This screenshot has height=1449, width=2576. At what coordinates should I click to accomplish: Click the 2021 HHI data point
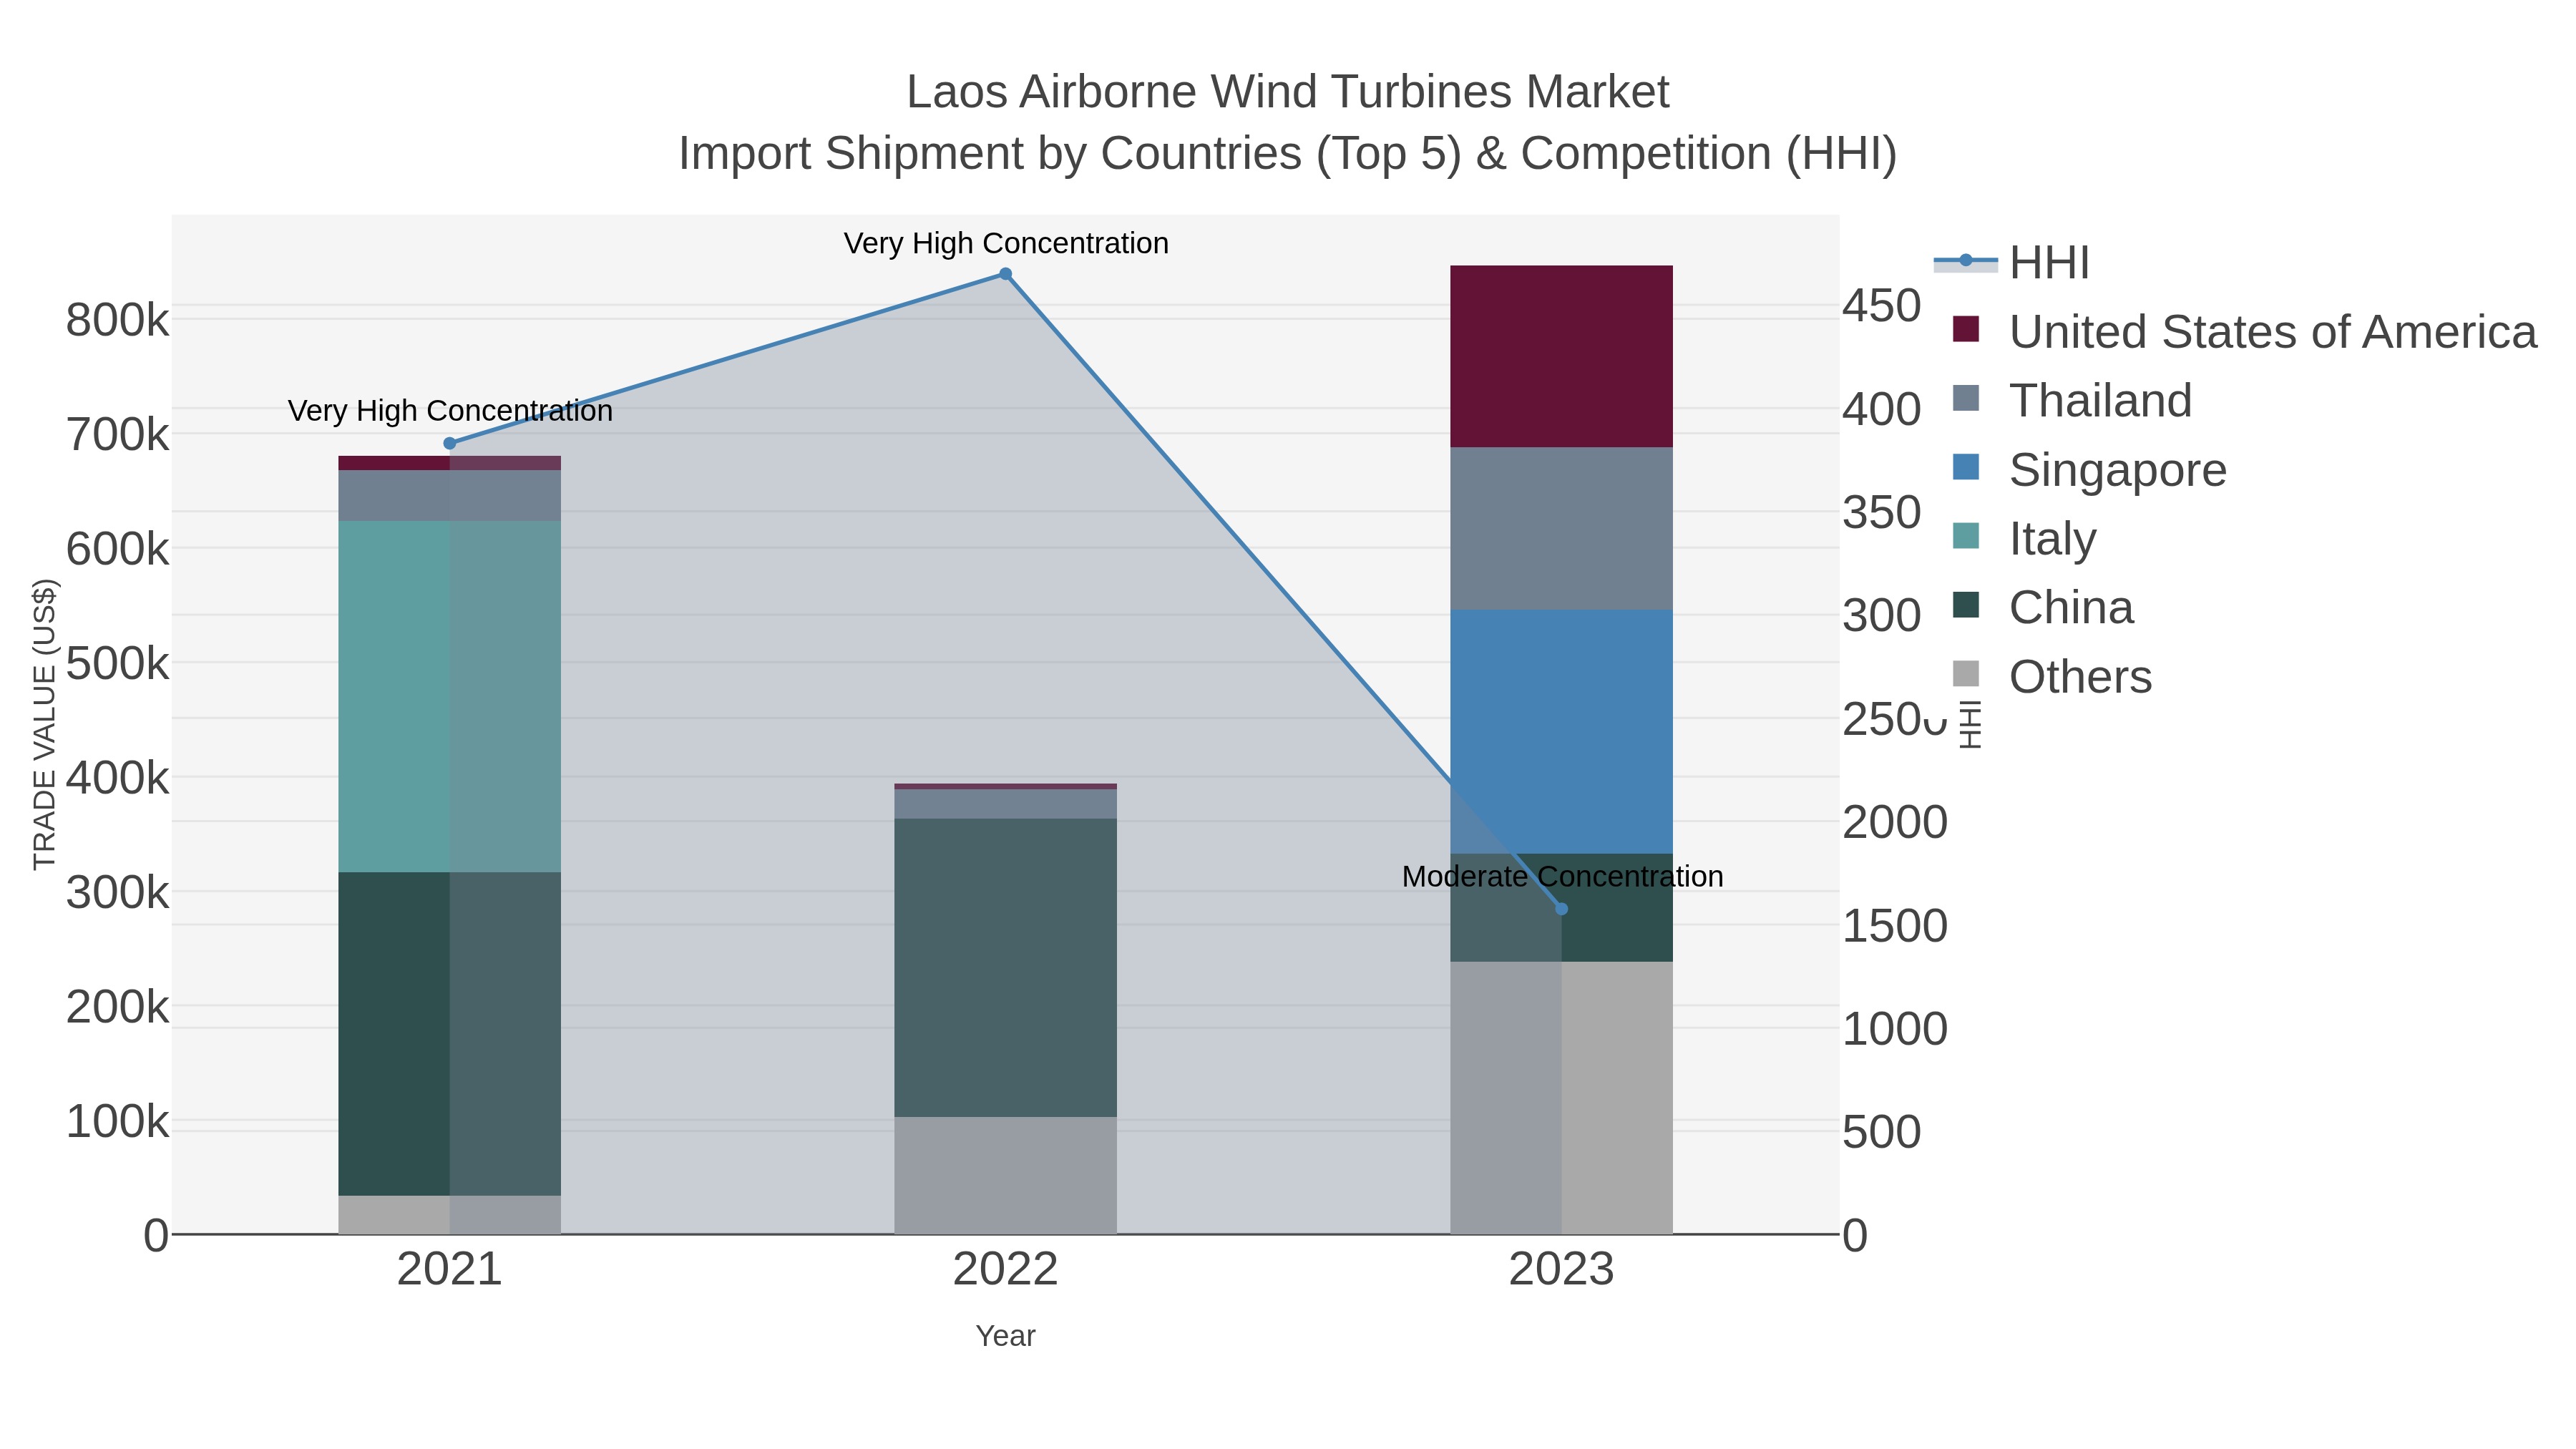coord(449,444)
